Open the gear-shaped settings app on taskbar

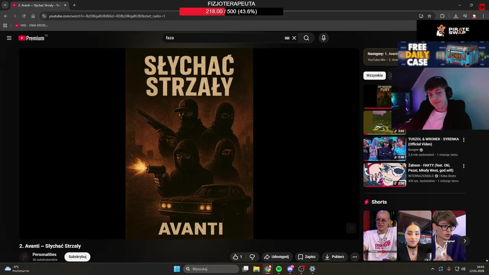click(x=312, y=269)
